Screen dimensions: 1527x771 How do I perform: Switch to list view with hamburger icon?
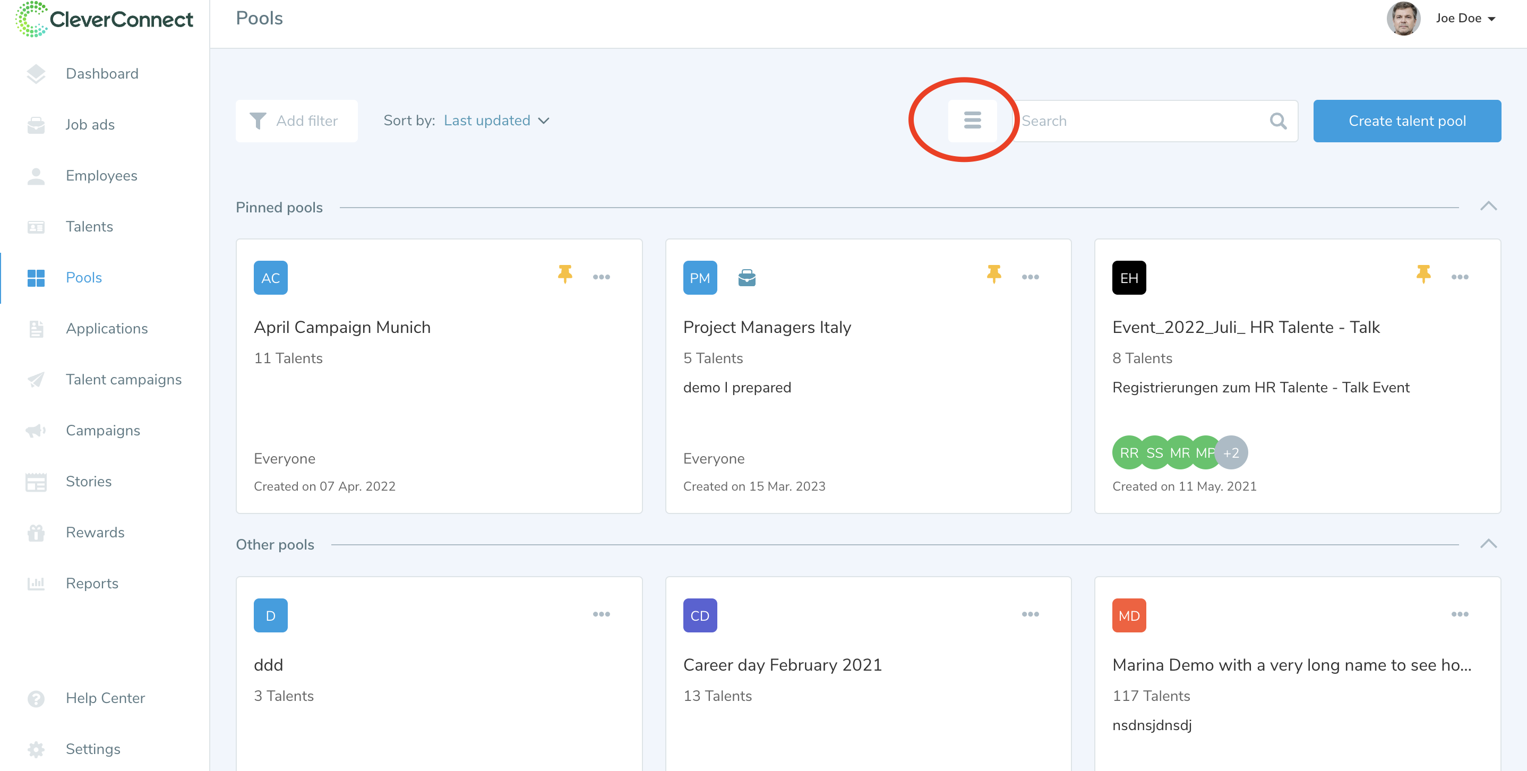click(972, 121)
